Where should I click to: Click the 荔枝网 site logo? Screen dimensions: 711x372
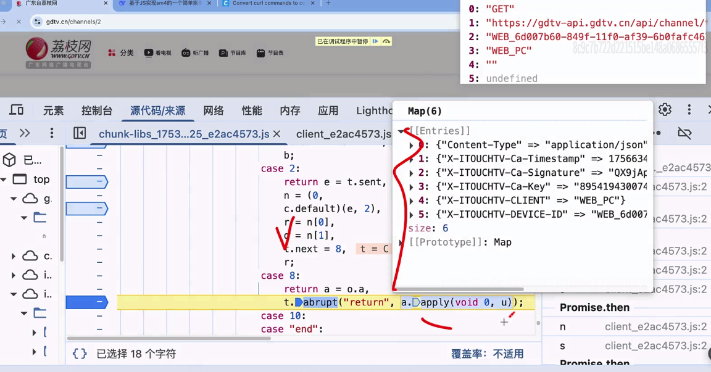point(58,53)
